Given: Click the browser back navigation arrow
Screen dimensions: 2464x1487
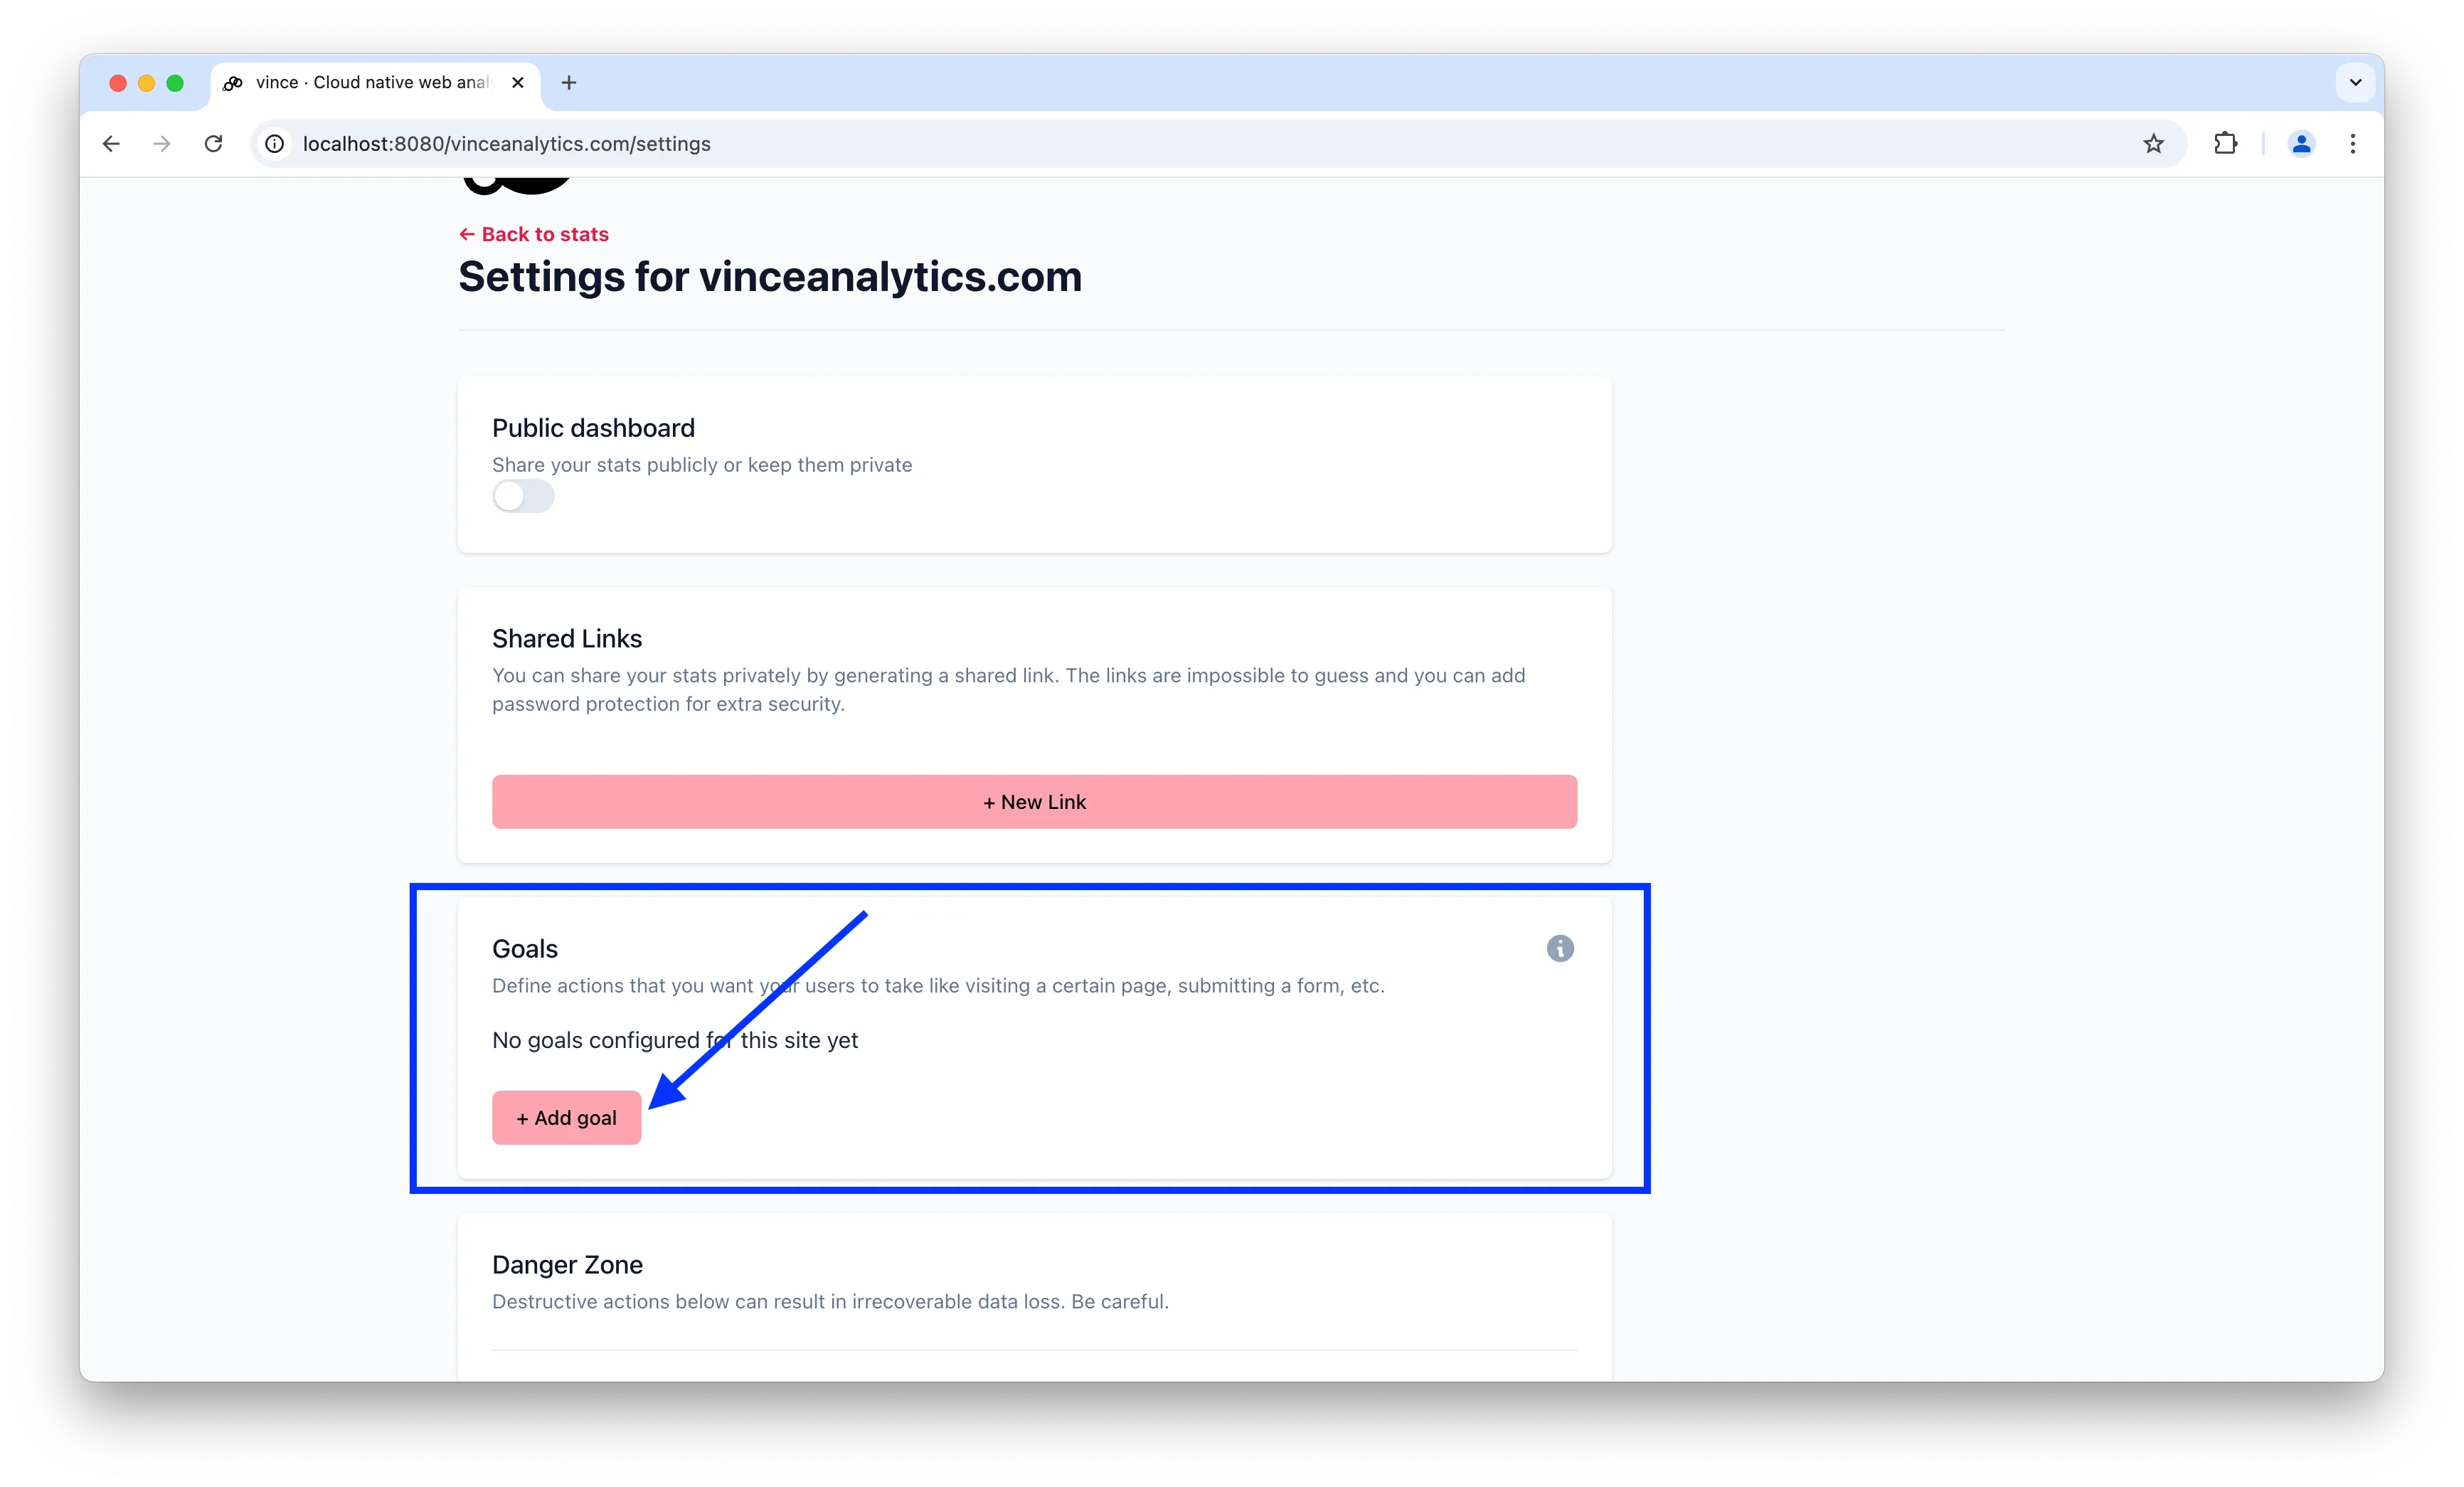Looking at the screenshot, I should coord(112,142).
